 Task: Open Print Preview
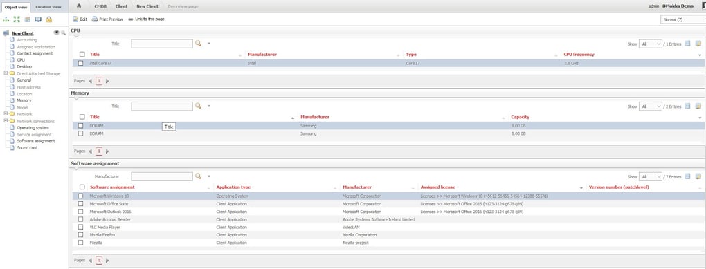[x=107, y=19]
